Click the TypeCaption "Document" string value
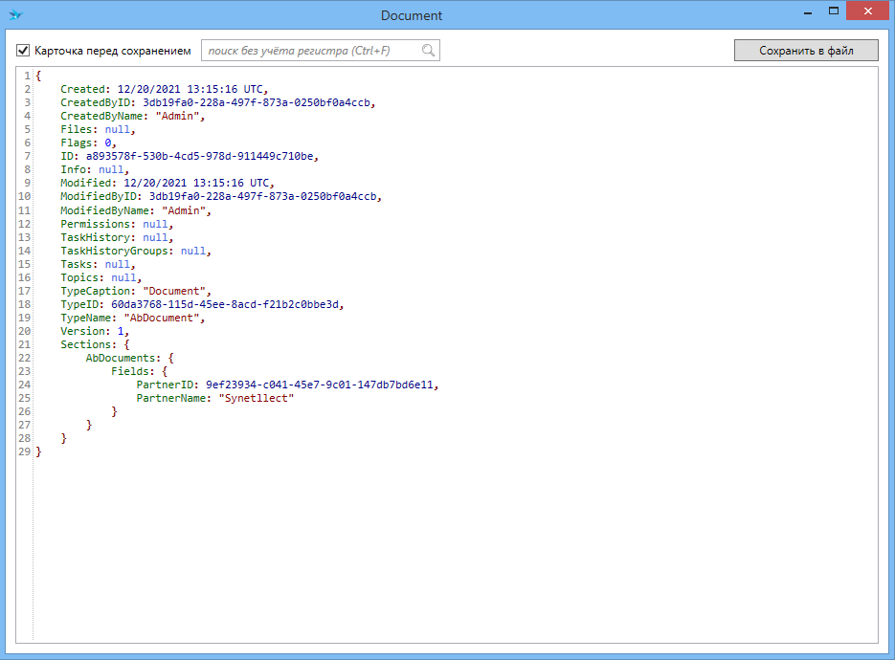895x660 pixels. [174, 291]
